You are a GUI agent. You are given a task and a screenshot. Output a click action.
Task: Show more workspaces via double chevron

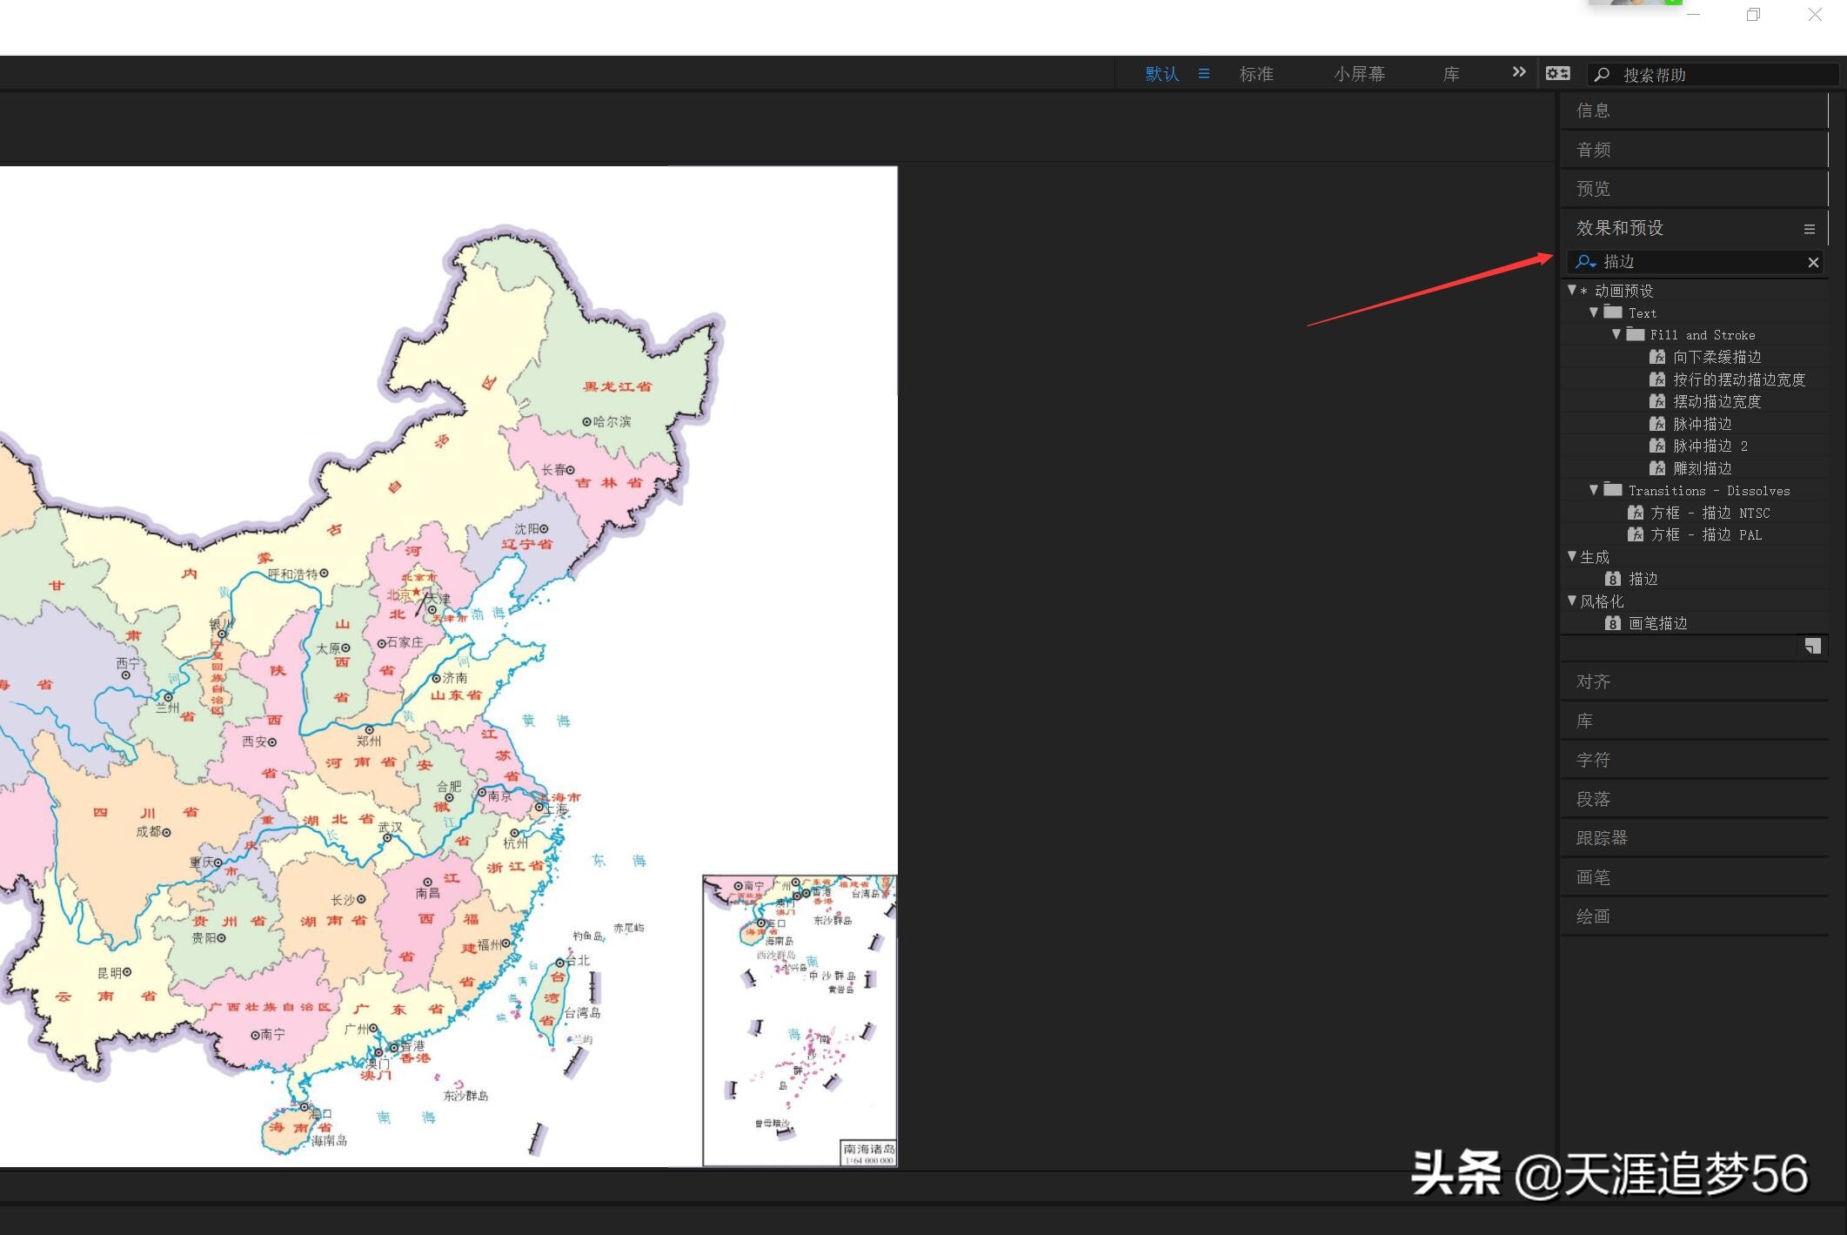pos(1518,72)
